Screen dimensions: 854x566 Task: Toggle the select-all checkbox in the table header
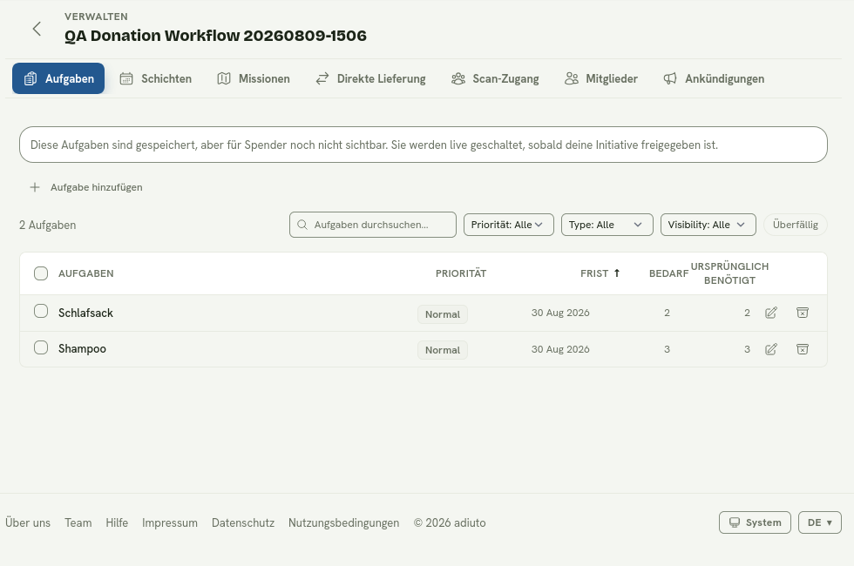pyautogui.click(x=41, y=273)
